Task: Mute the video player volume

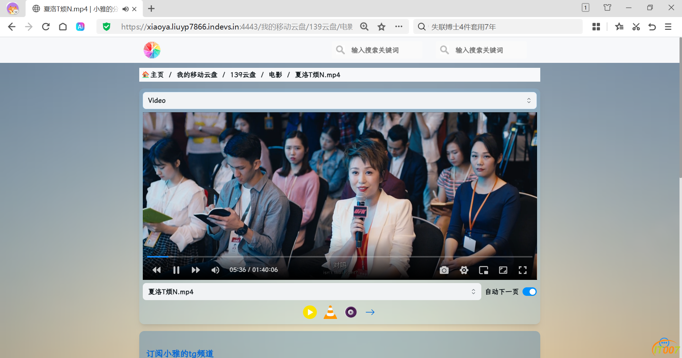Action: (215, 270)
